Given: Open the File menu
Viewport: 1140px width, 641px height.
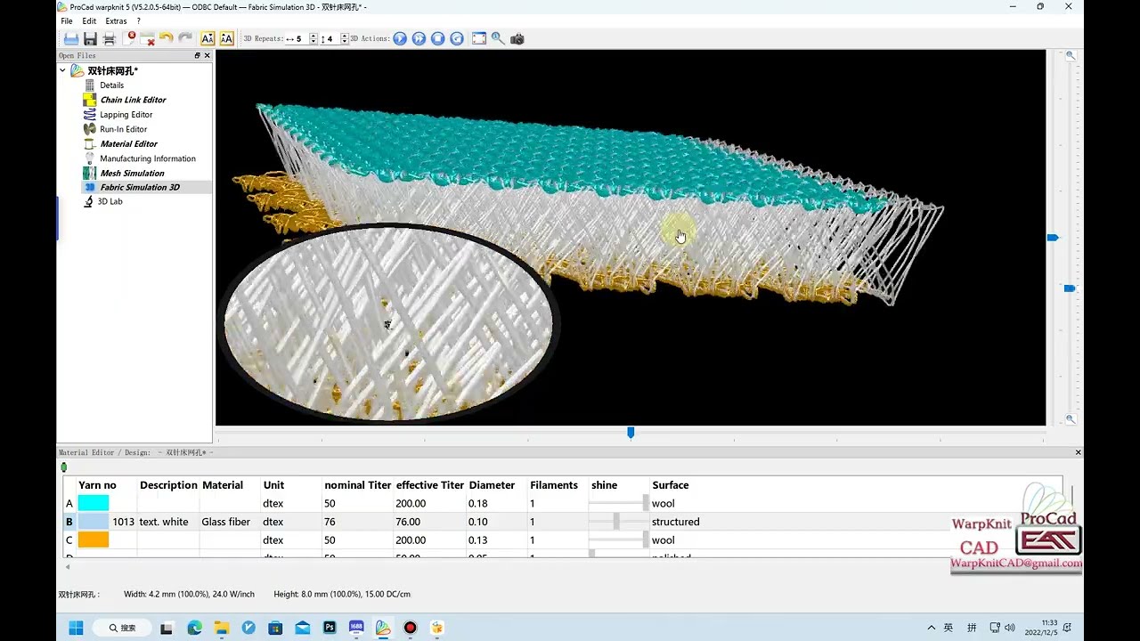Looking at the screenshot, I should pos(67,20).
